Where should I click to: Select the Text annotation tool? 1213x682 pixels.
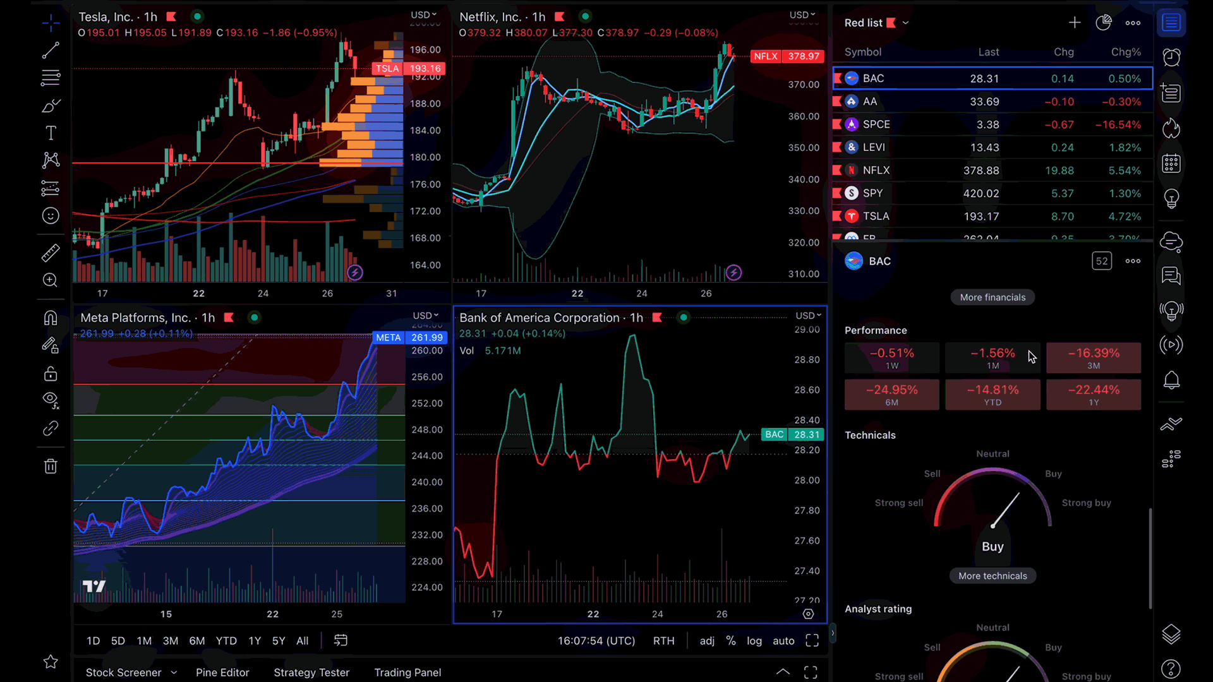click(51, 133)
